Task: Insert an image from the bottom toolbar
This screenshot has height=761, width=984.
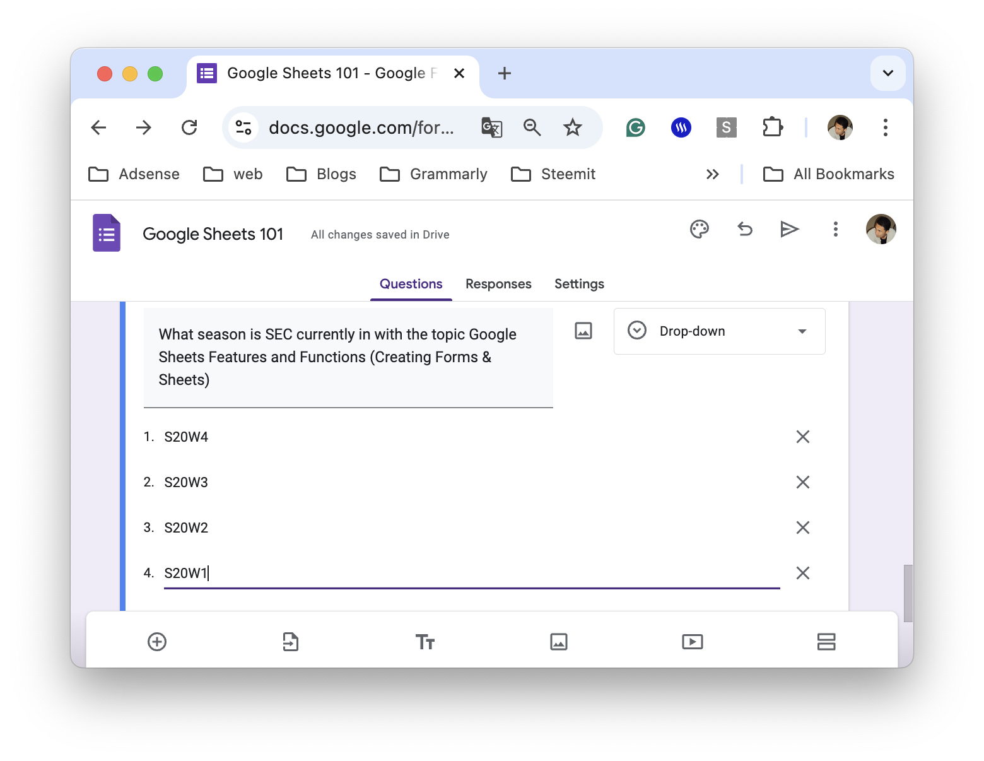Action: tap(559, 642)
